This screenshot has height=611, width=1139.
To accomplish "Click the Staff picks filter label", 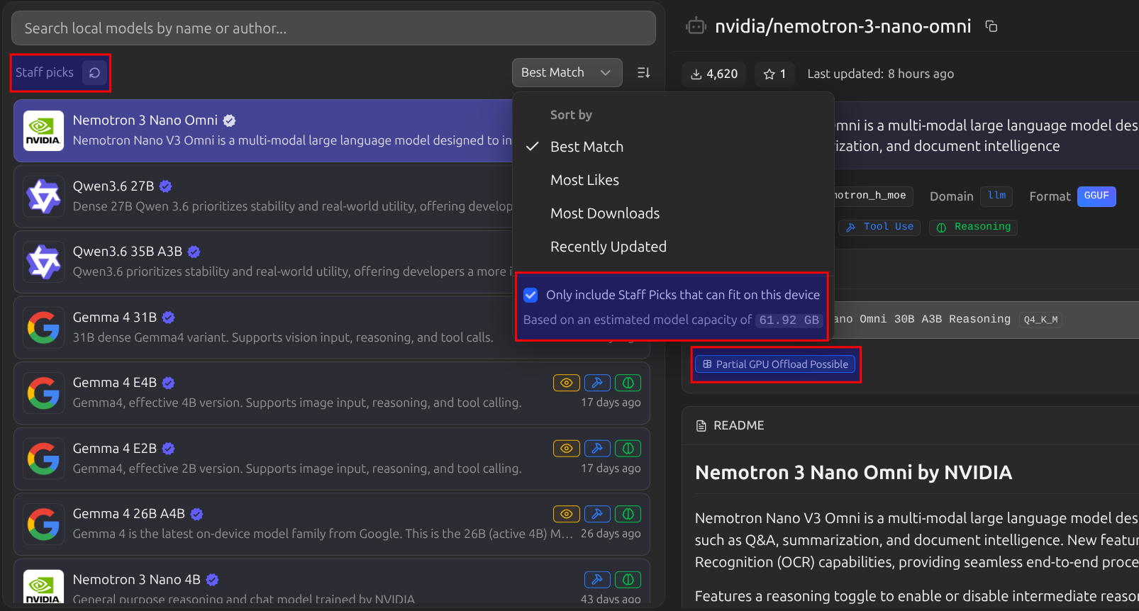I will (x=45, y=72).
